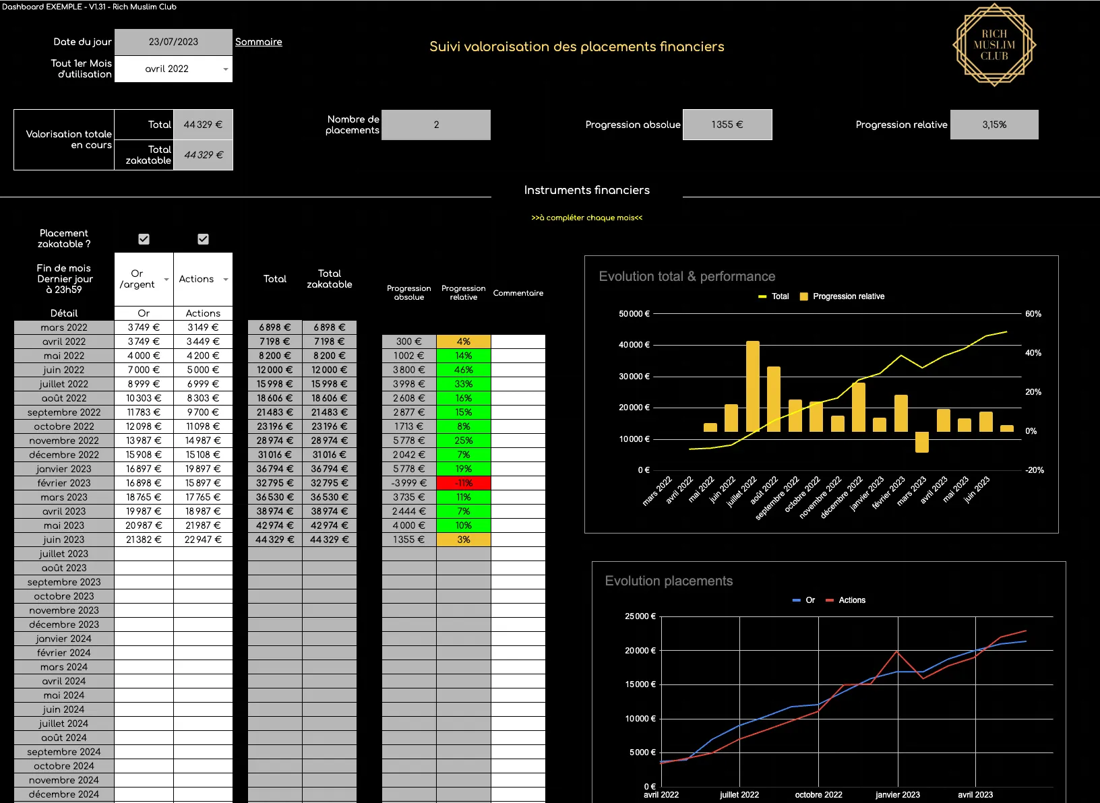Toggle the Or placement zakatable checkbox
Viewport: 1100px width, 803px height.
point(144,239)
